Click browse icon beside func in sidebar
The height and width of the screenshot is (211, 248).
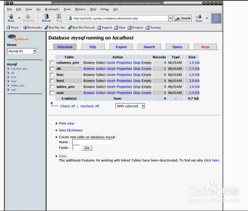8,77
